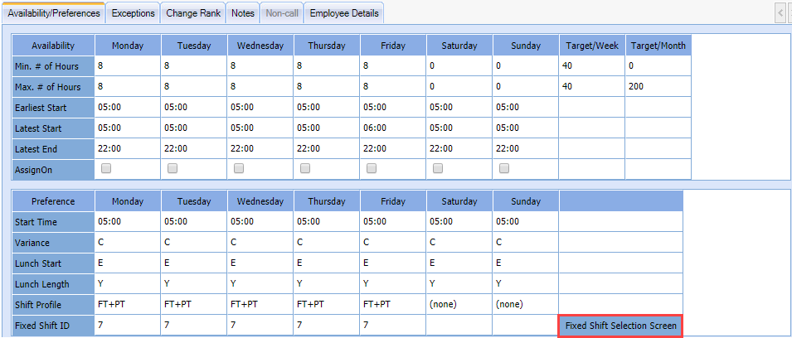The height and width of the screenshot is (338, 792).
Task: Edit the Friday Latest Start value 06:00
Action: click(x=393, y=128)
